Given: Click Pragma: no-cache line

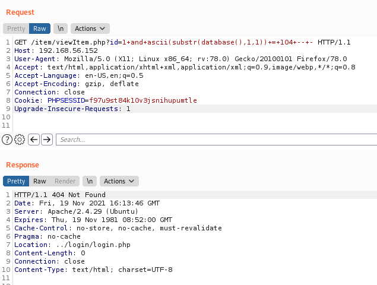Looking at the screenshot, I should [47, 236].
